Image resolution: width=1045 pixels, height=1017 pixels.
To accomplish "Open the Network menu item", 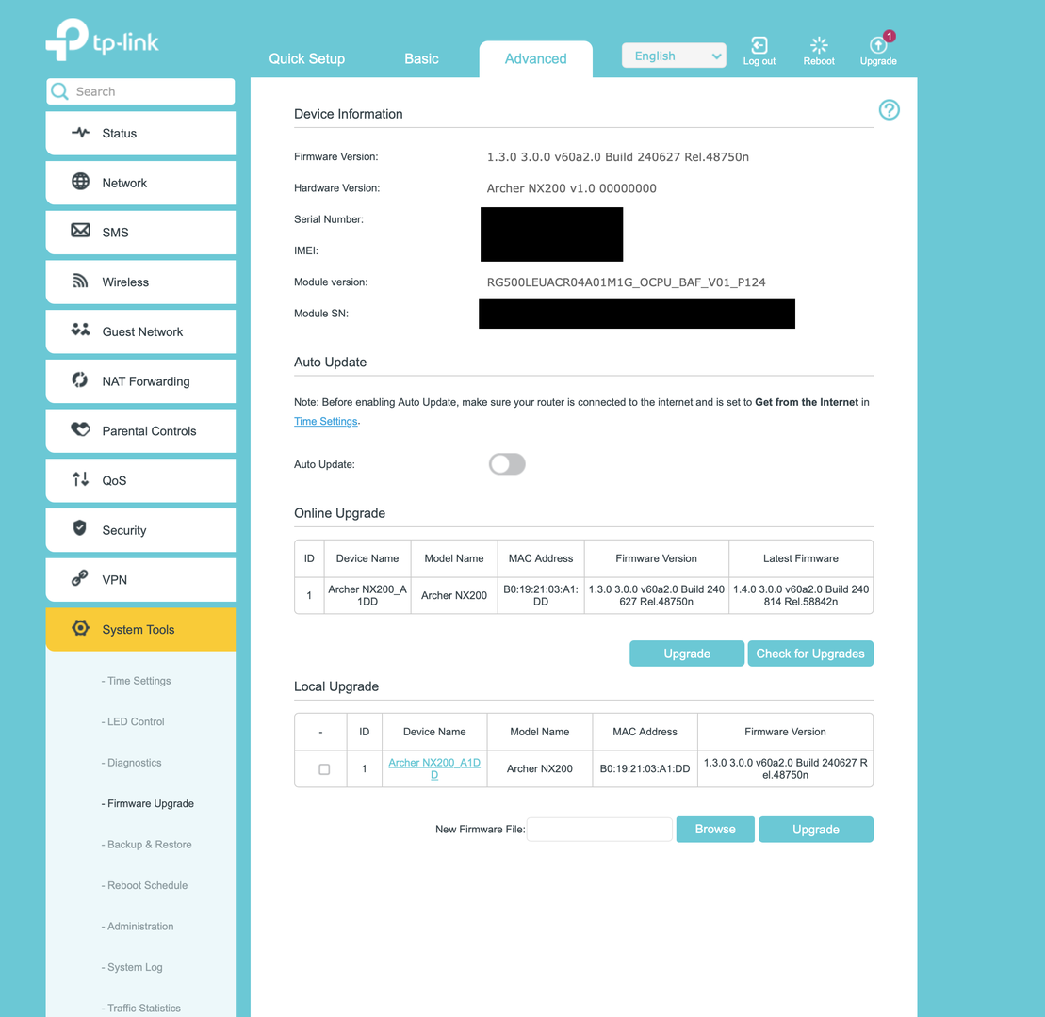I will [140, 183].
